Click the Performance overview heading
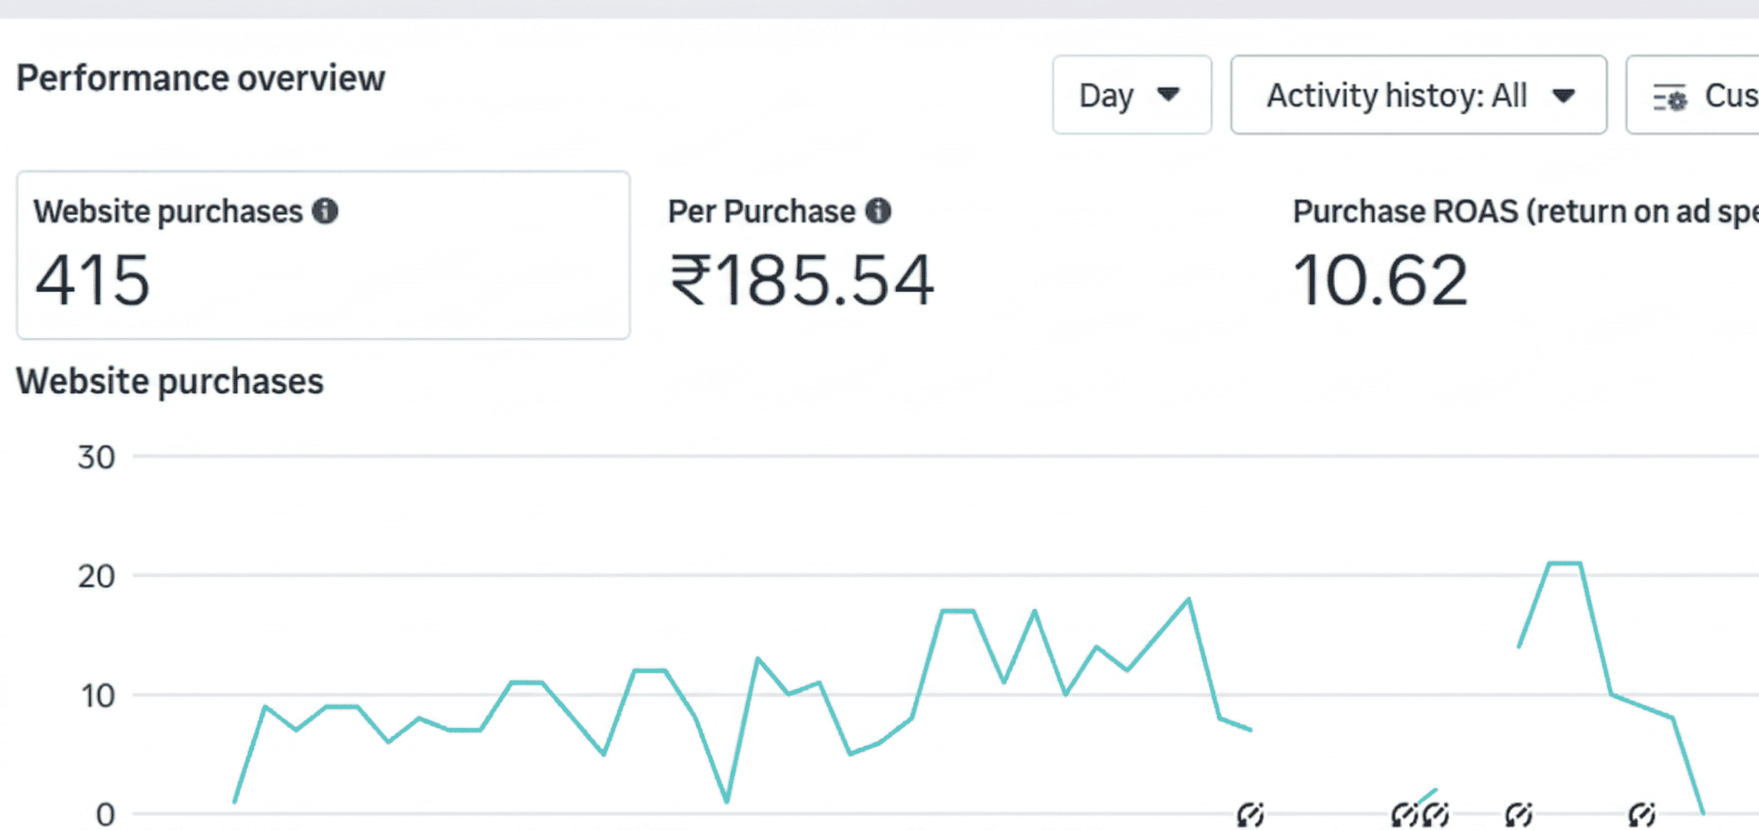1759x830 pixels. 201,78
